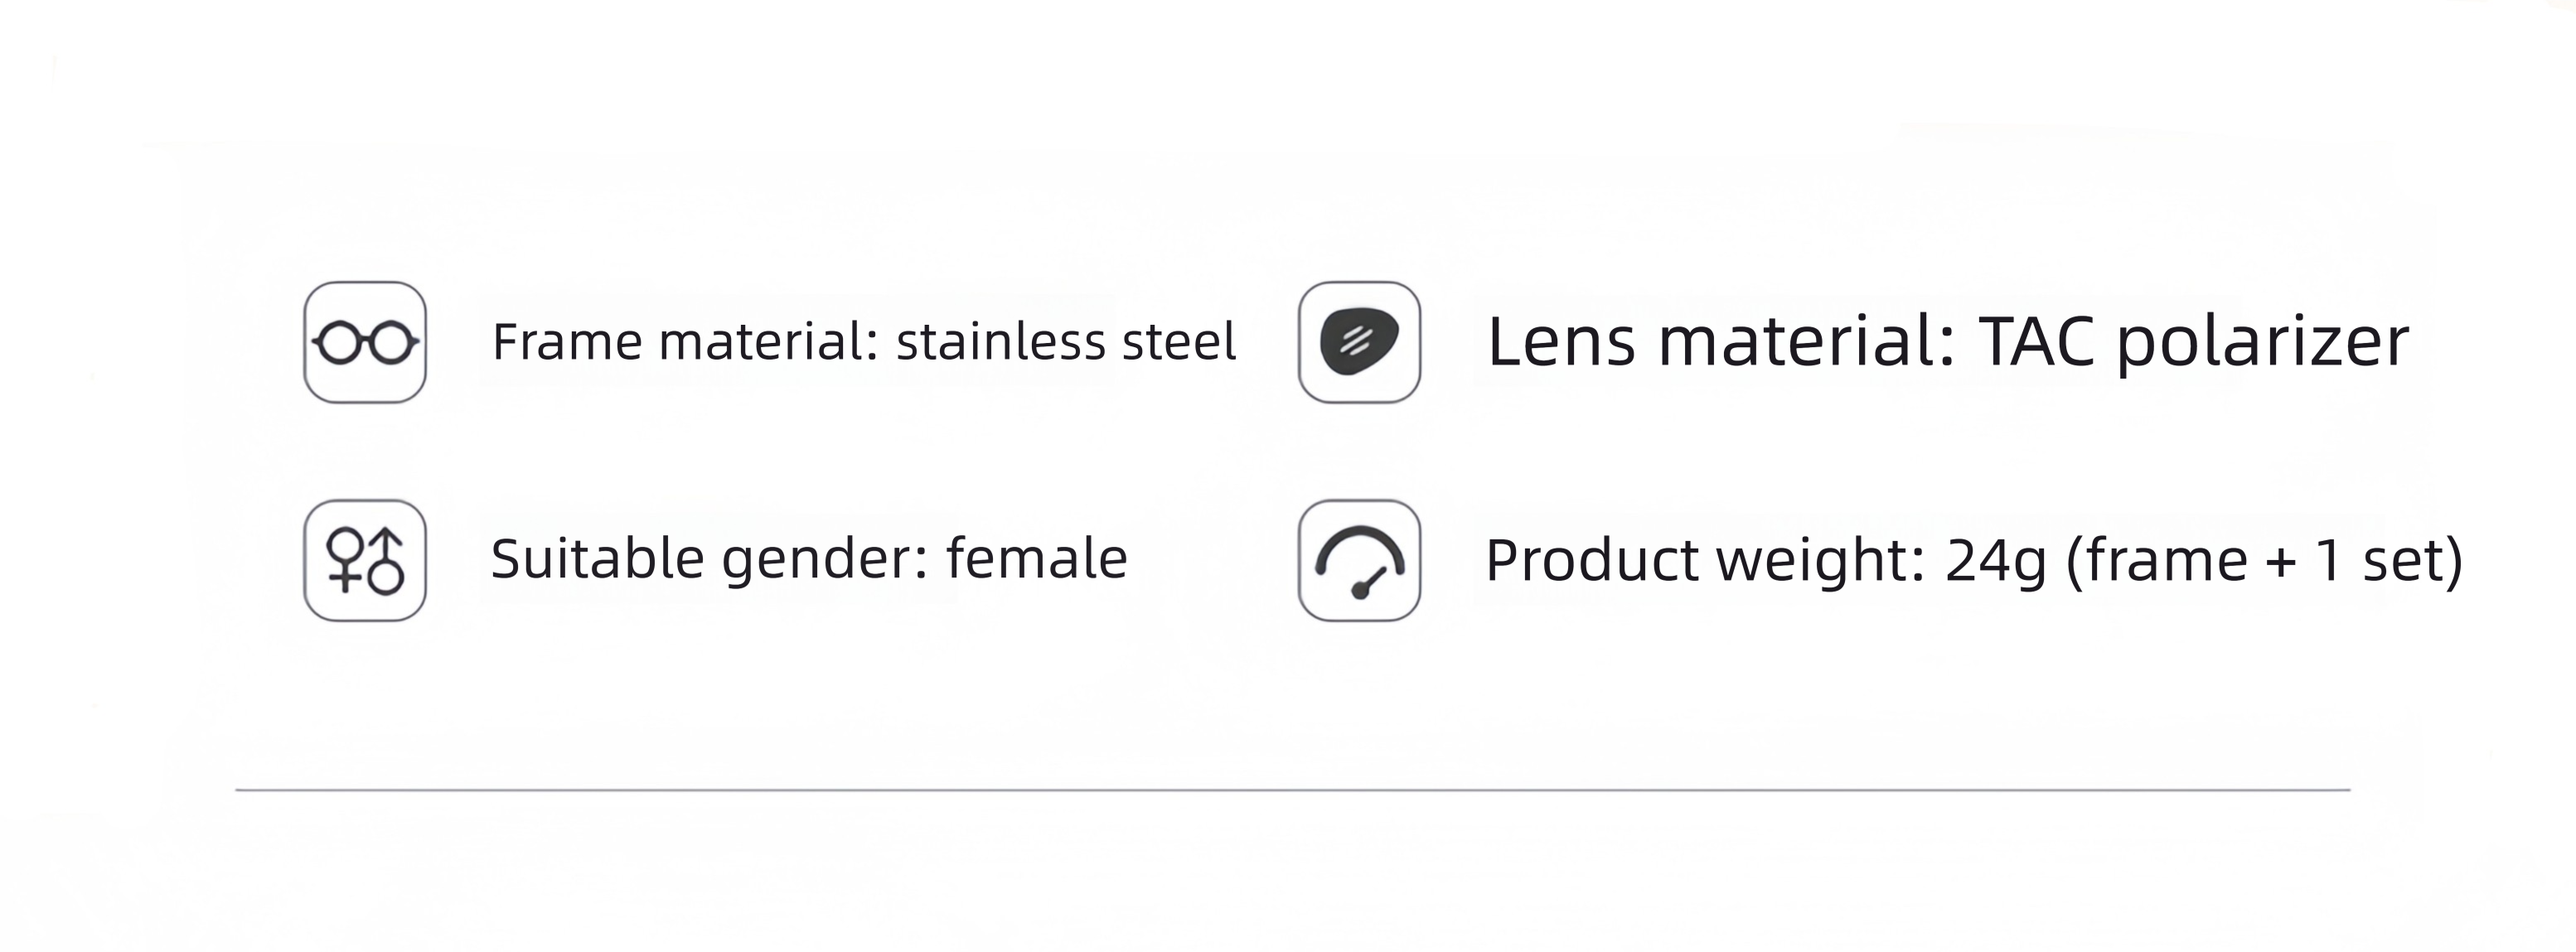Click the diagonal stripes on lens icon
Image resolution: width=2576 pixels, height=952 pixels.
(x=1356, y=341)
